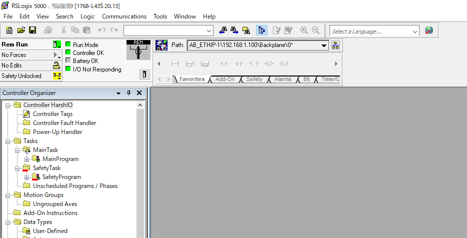Click the communications icon left of Path
467x238 pixels.
(161, 45)
